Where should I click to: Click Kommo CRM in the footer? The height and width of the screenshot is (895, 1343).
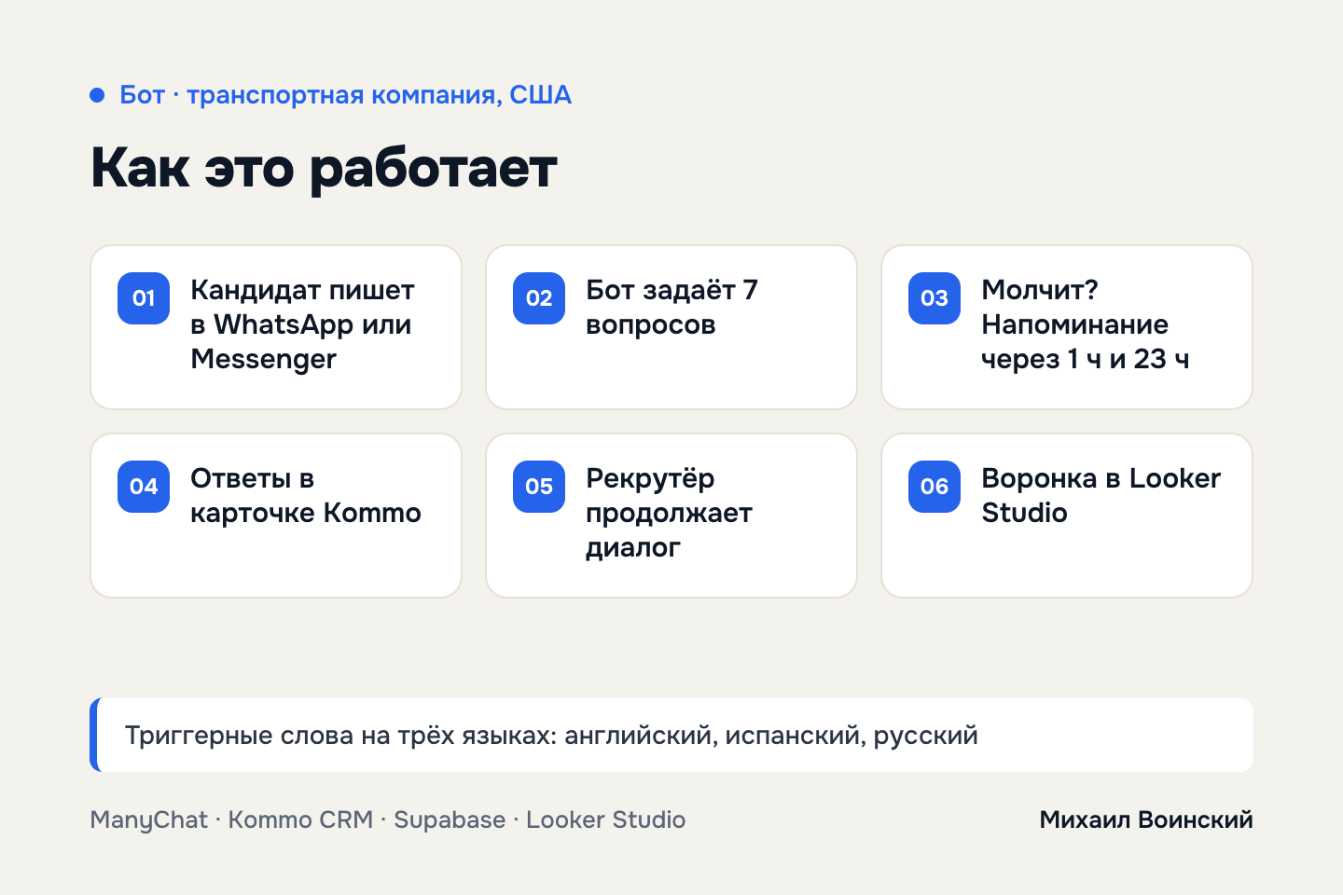pos(300,820)
